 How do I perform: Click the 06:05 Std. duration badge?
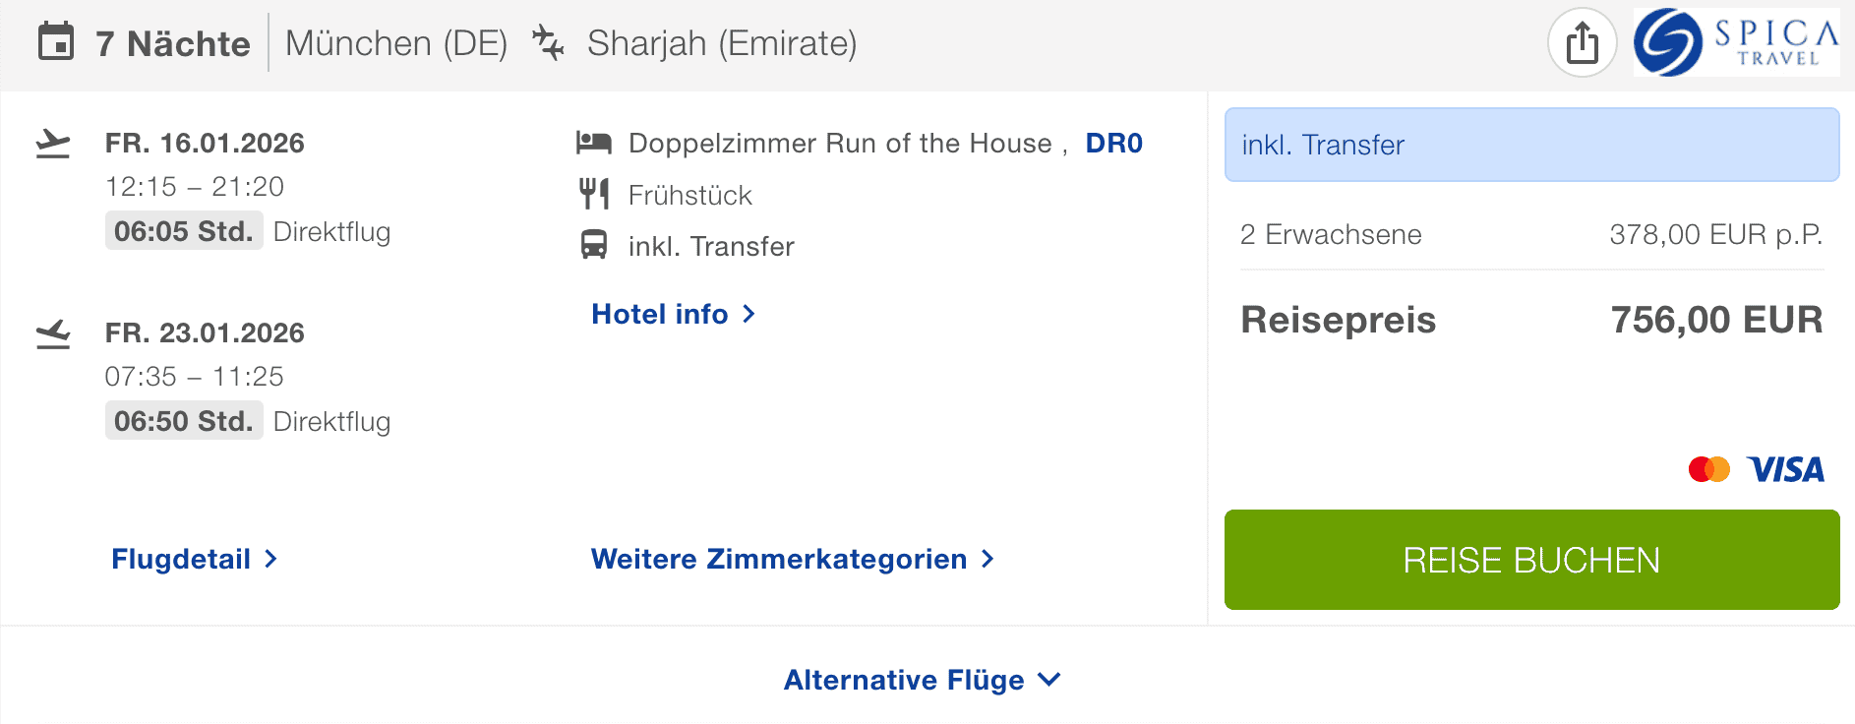click(x=184, y=231)
